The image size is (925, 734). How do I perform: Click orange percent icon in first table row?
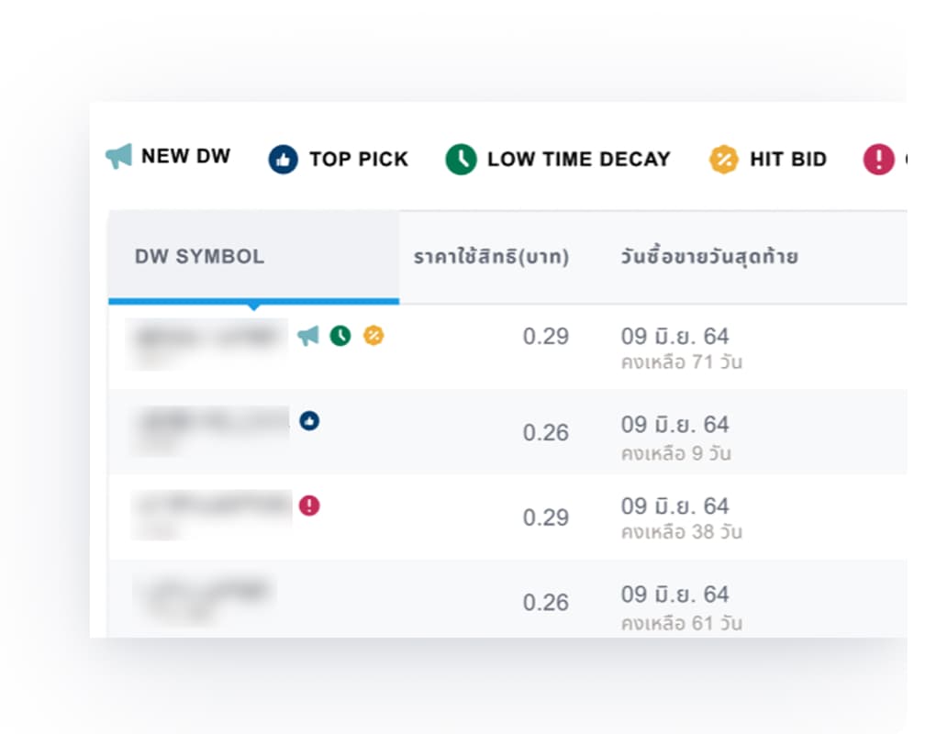coord(373,336)
